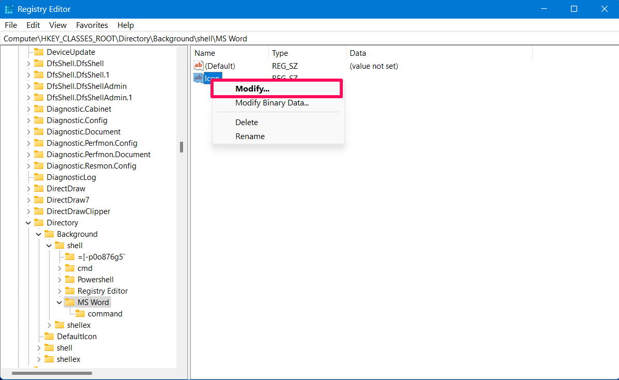Expand the shellex key under Background

tap(49, 325)
